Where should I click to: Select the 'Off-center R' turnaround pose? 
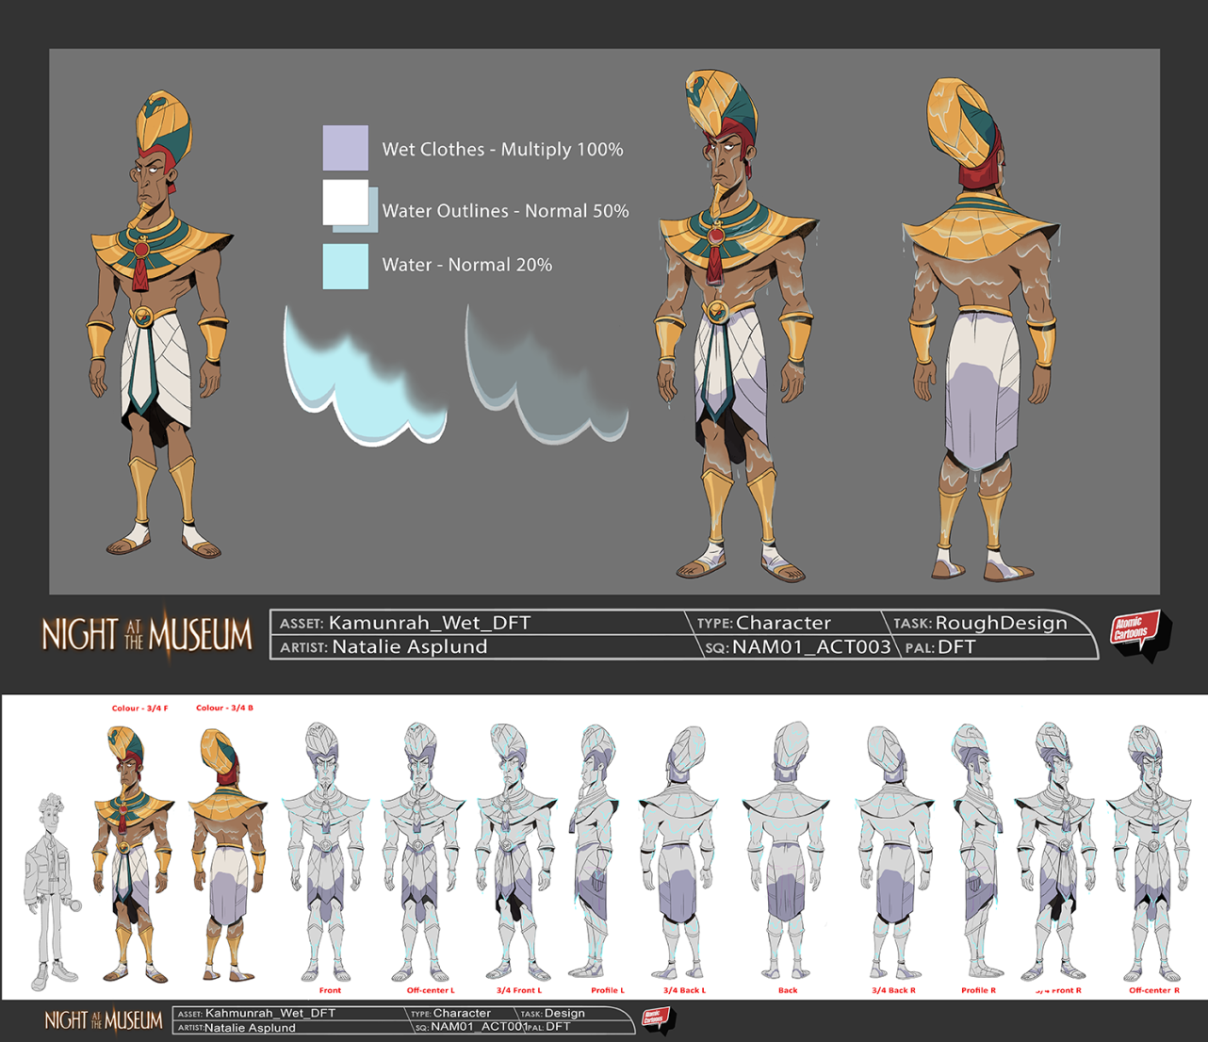[1151, 852]
